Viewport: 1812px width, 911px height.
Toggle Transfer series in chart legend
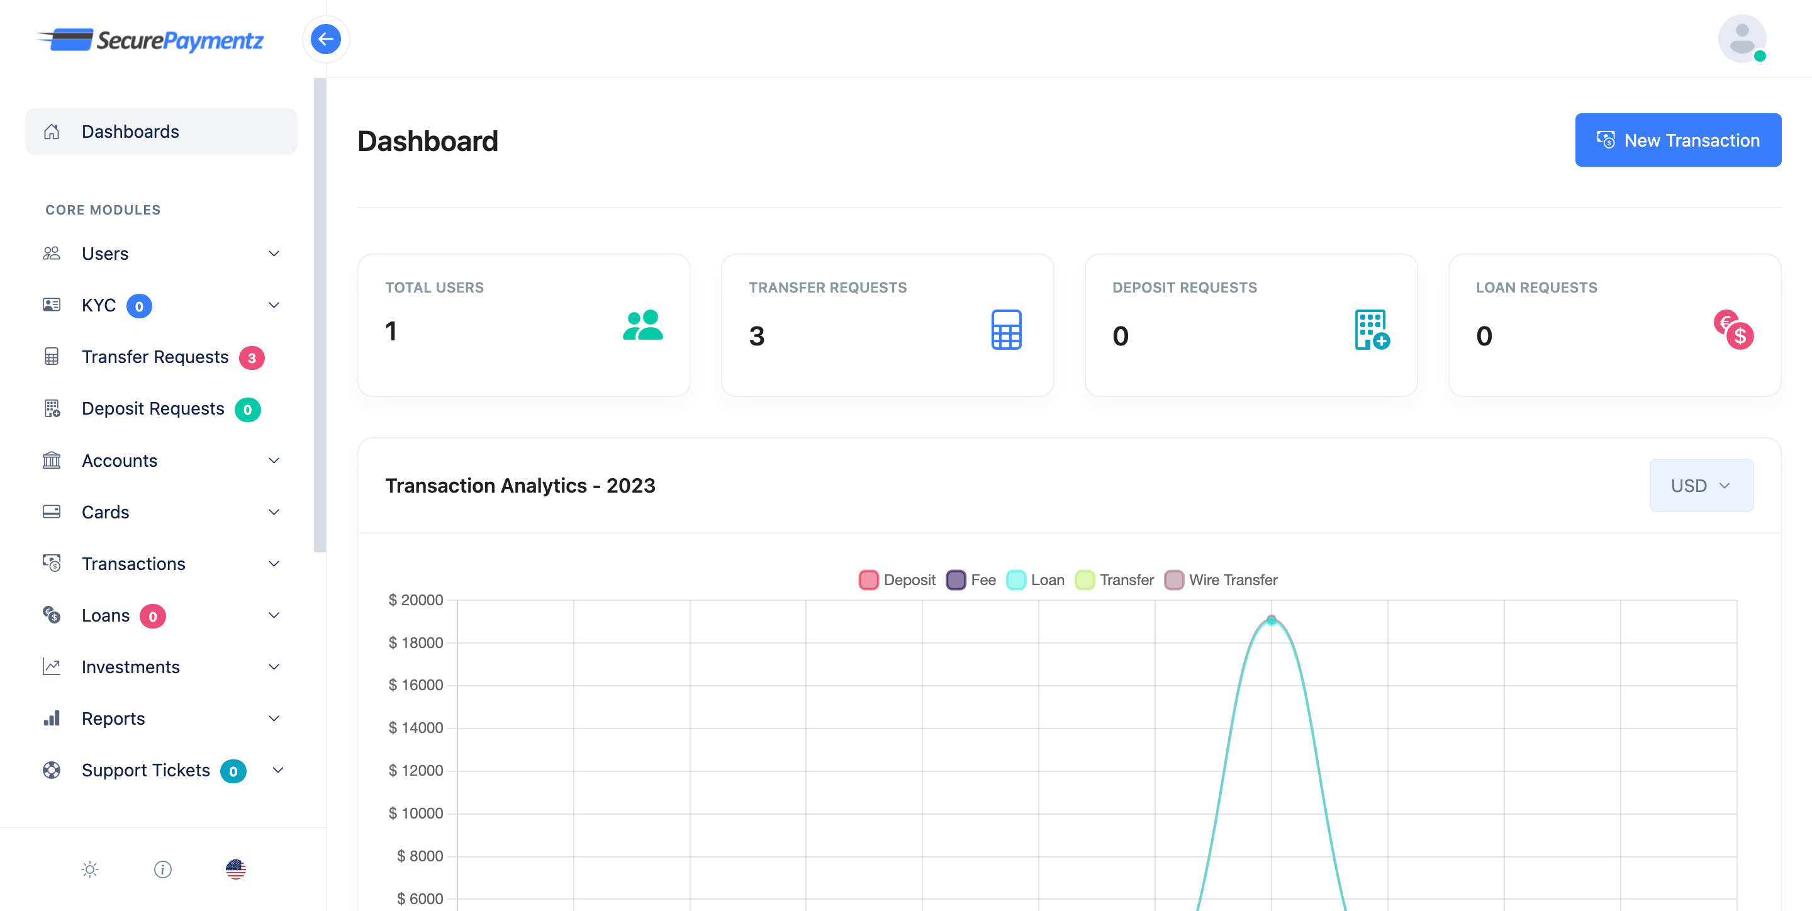pyautogui.click(x=1114, y=579)
